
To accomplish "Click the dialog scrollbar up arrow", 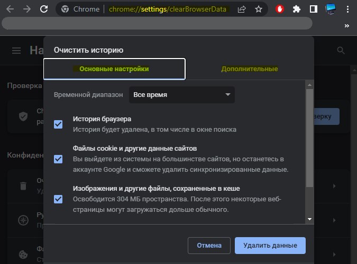I will [309, 85].
